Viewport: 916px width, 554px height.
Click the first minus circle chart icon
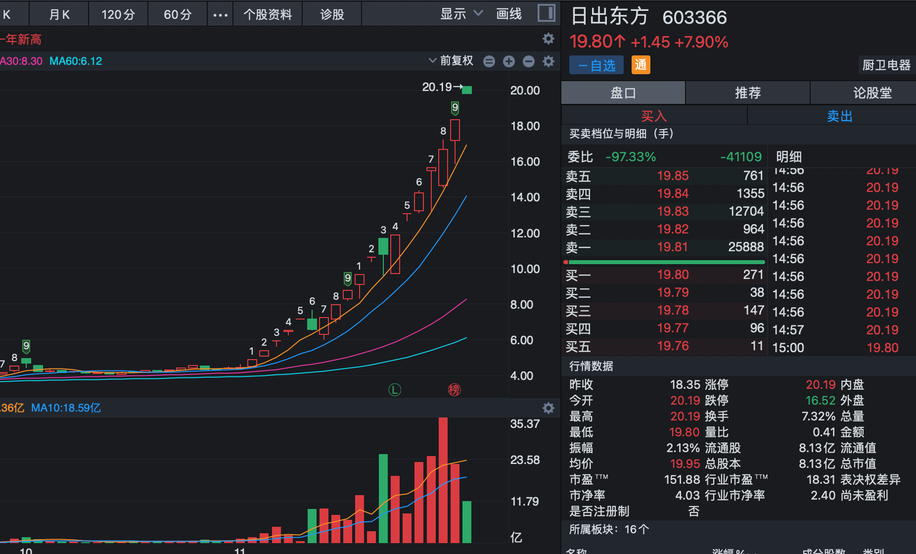[489, 61]
